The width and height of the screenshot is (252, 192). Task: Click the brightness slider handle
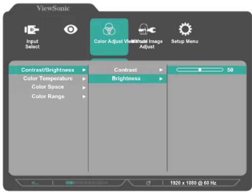200,70
